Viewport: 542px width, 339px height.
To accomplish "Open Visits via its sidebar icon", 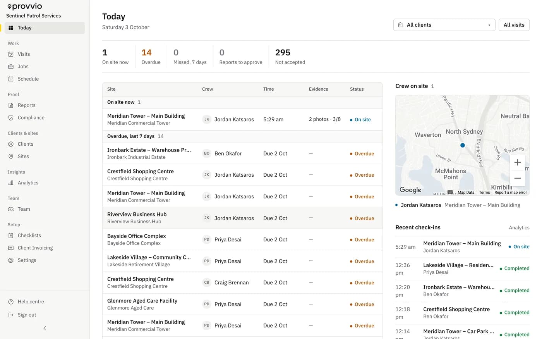I will (x=11, y=54).
